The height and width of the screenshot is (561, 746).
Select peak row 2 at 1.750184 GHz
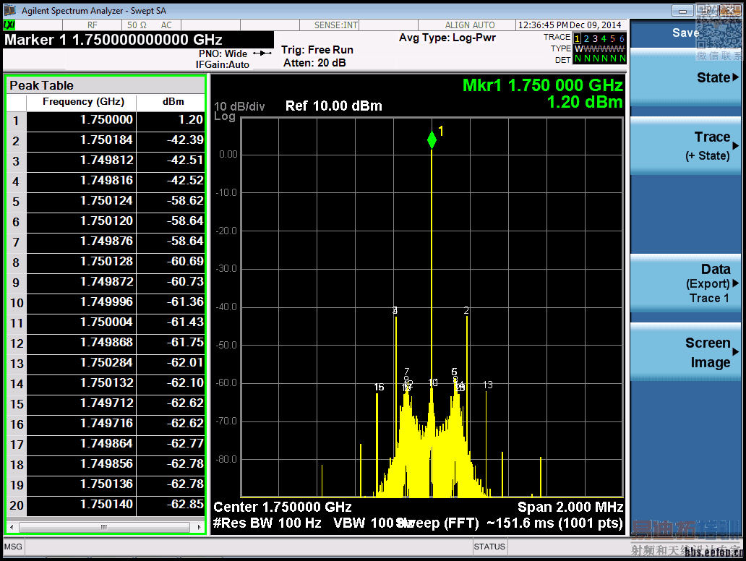coord(106,141)
